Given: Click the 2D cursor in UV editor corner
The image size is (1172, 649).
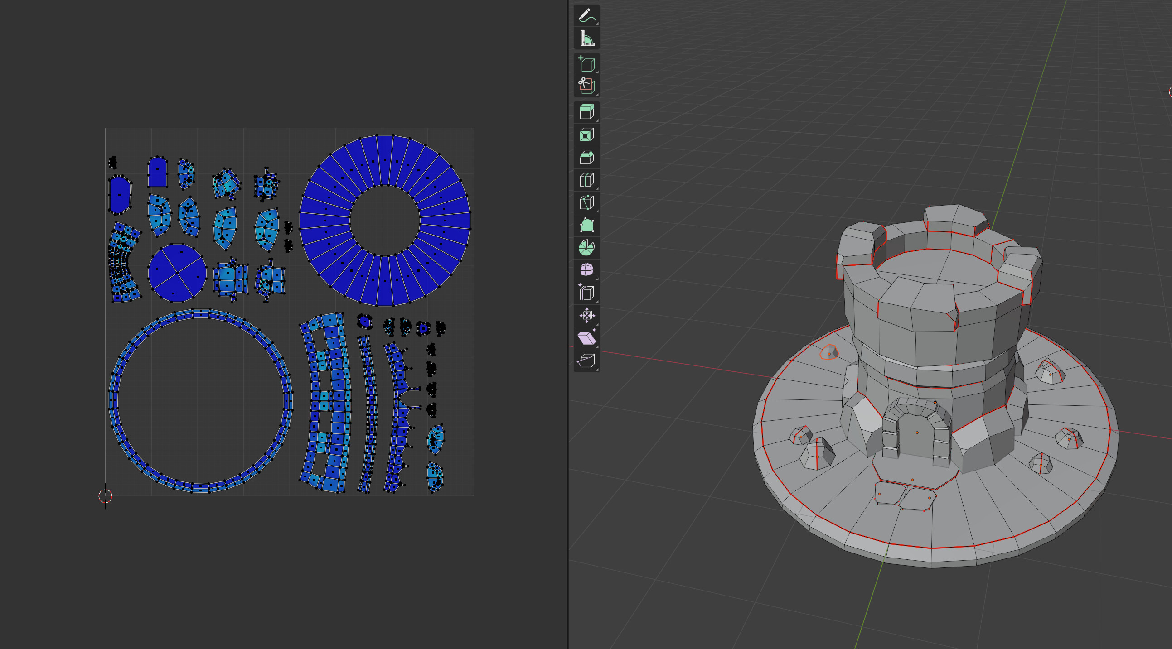Looking at the screenshot, I should [x=105, y=496].
